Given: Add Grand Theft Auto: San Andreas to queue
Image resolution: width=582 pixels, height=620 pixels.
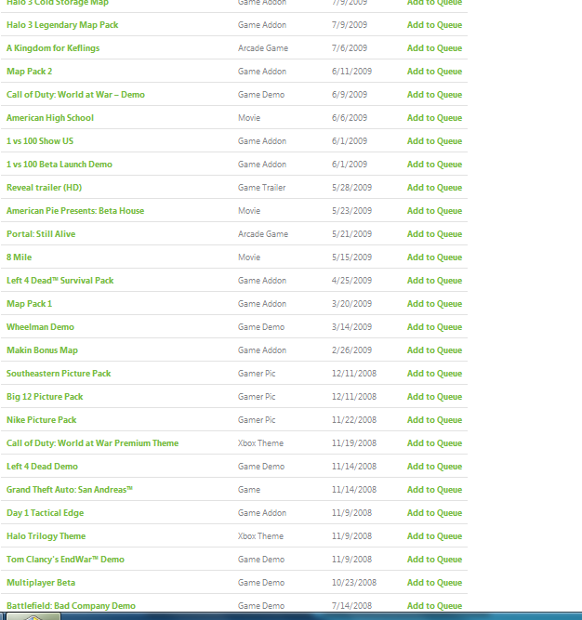Looking at the screenshot, I should tap(434, 490).
